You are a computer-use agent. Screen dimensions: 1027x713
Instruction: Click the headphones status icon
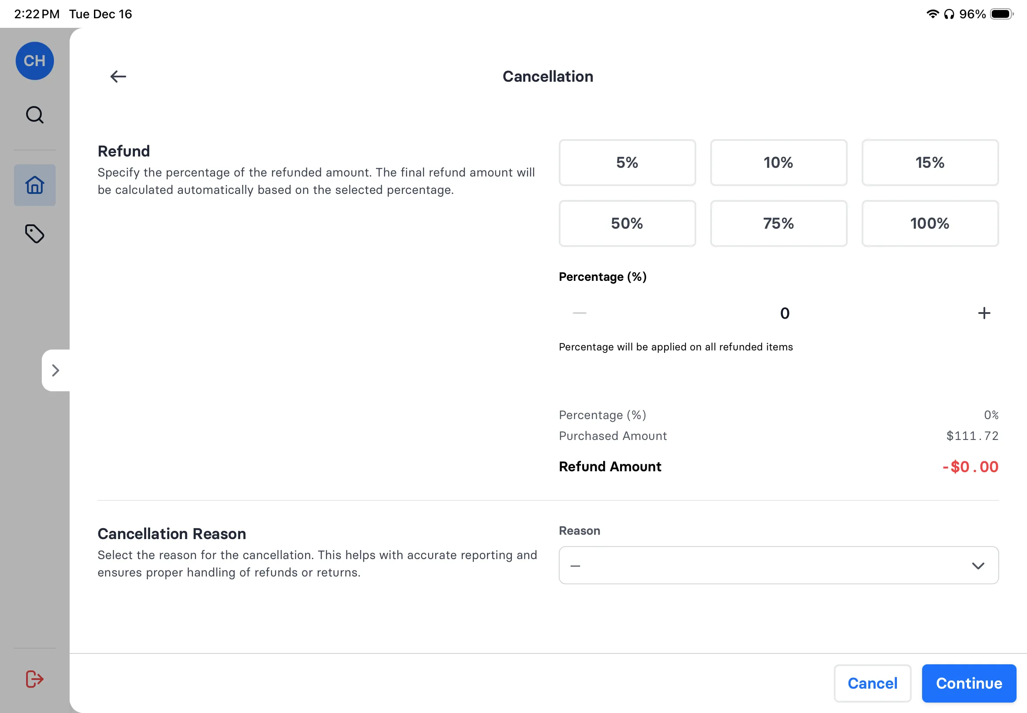click(950, 14)
